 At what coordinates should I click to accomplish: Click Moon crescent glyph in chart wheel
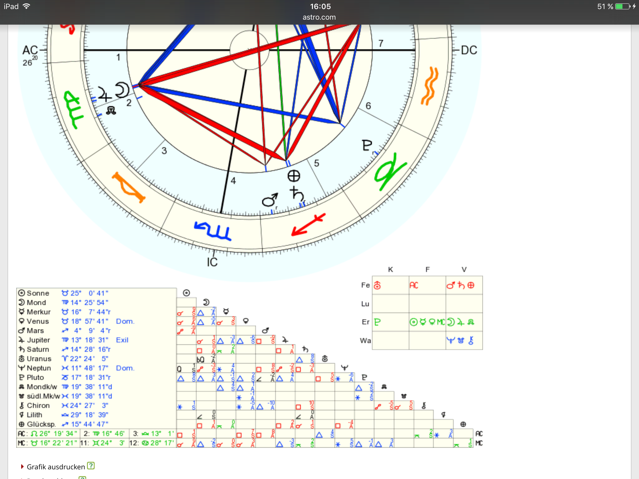tap(122, 90)
